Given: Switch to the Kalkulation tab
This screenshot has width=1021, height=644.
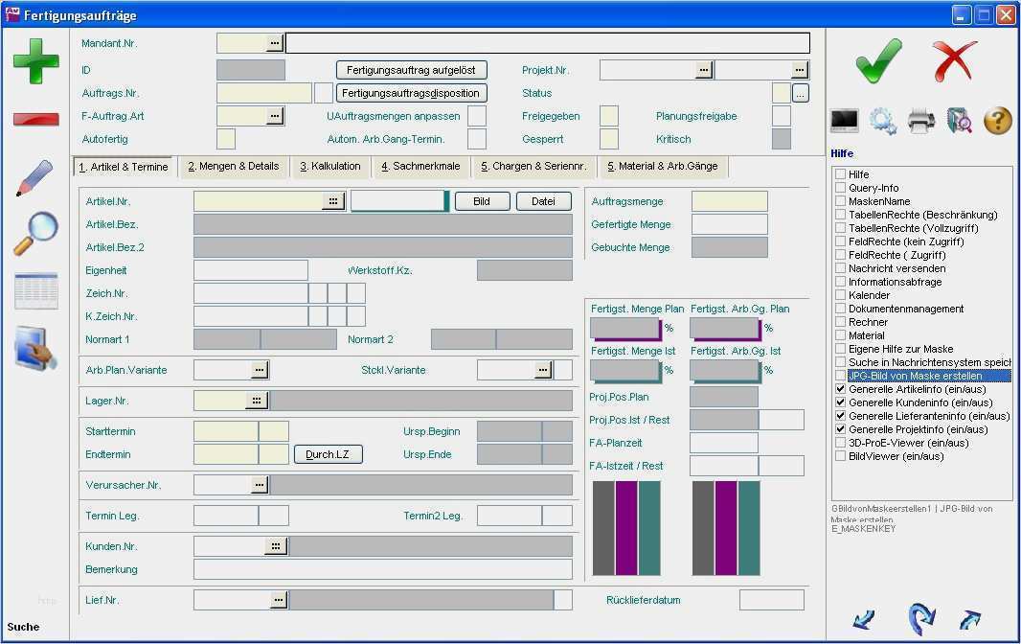Looking at the screenshot, I should (x=330, y=167).
